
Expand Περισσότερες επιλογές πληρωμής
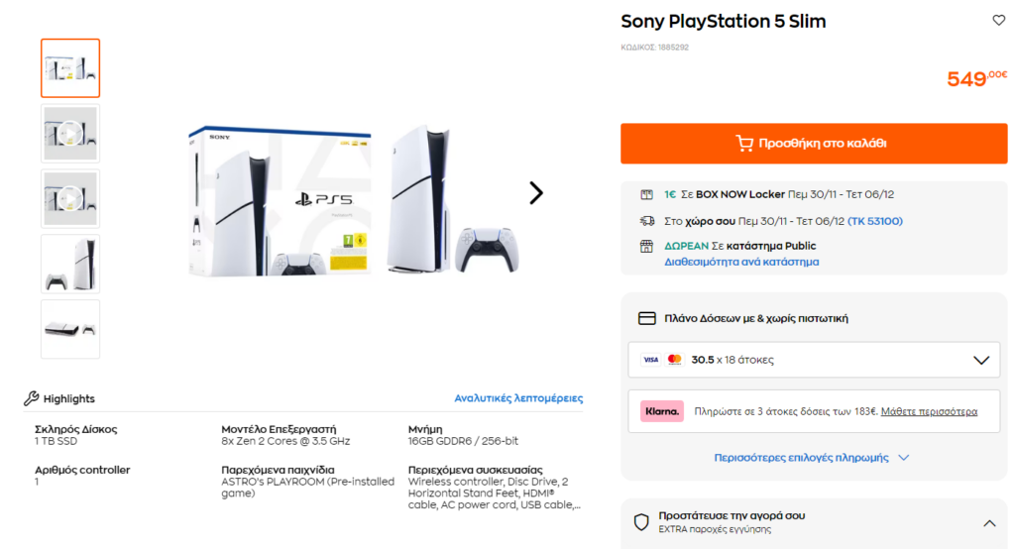812,458
